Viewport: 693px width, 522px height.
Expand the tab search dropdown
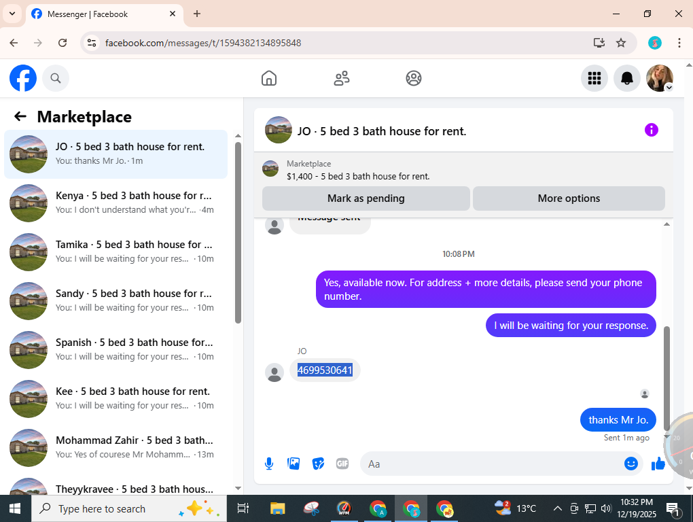[12, 14]
